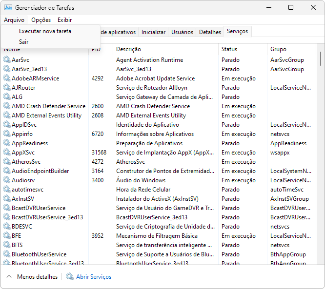Click the gear icon for AMD Crash Defender Service
Image resolution: width=325 pixels, height=289 pixels.
7,106
